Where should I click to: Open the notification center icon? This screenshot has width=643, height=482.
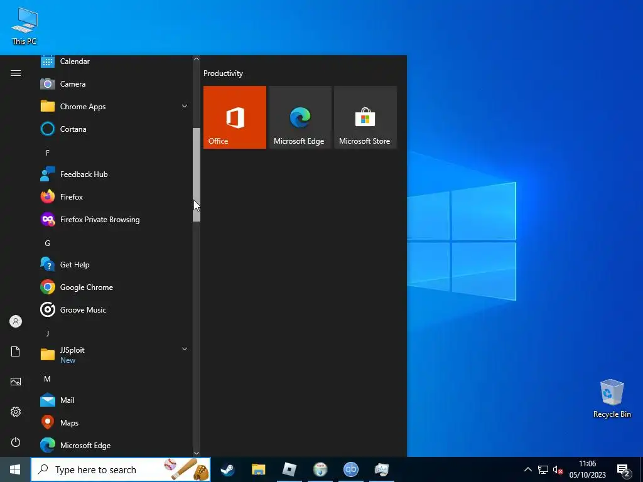[624, 469]
